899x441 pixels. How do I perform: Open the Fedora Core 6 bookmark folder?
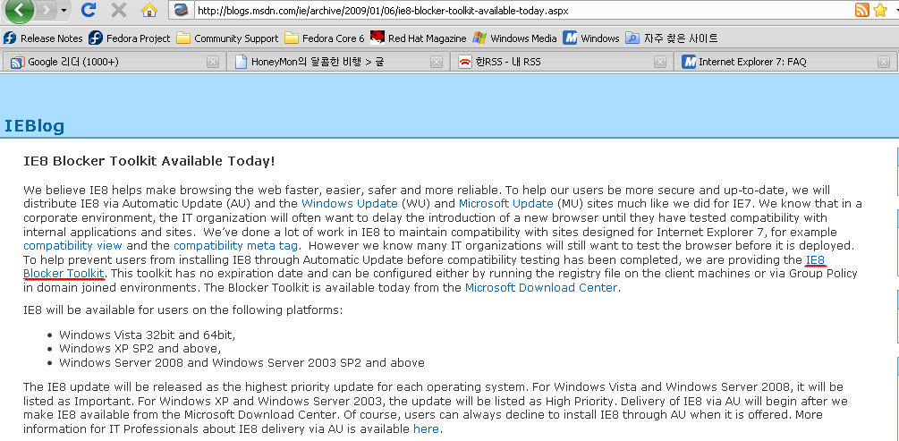[325, 38]
